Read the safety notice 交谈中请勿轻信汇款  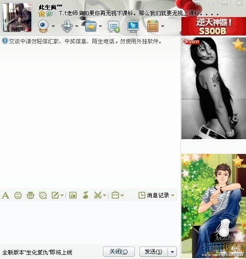[x=85, y=41]
